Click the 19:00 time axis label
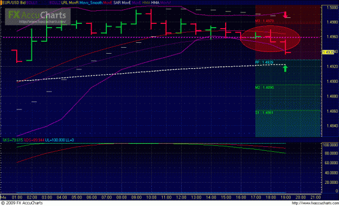The height and width of the screenshot is (206, 339). pos(286,197)
